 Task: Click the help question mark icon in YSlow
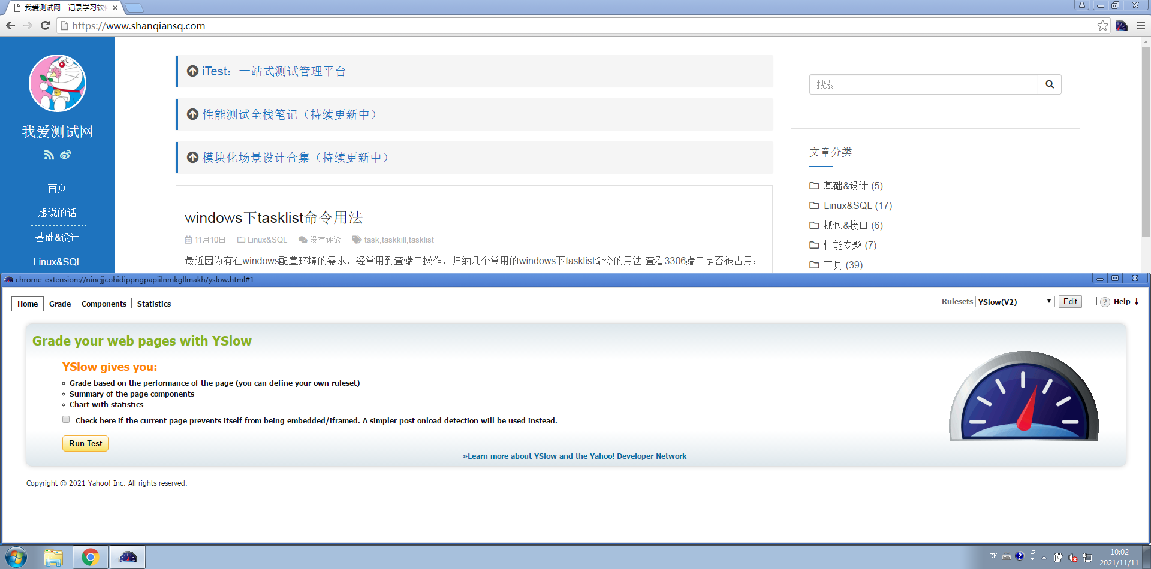(1105, 302)
